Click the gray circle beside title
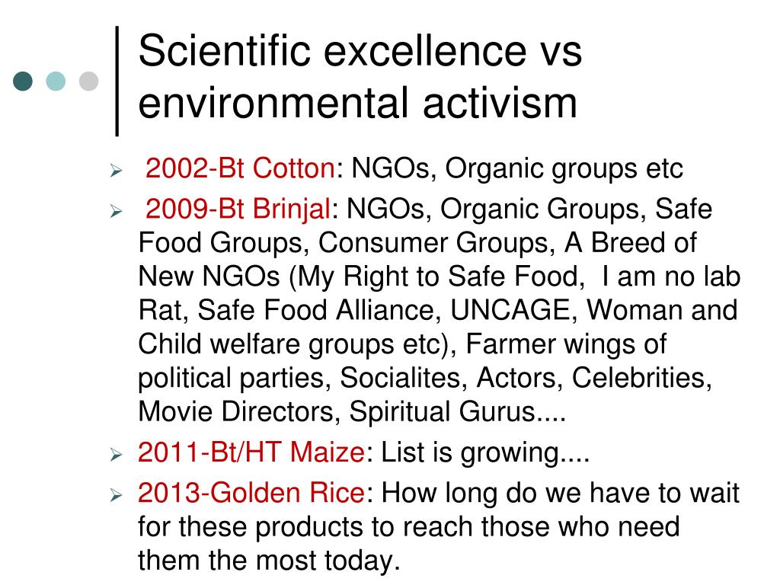 tap(88, 81)
